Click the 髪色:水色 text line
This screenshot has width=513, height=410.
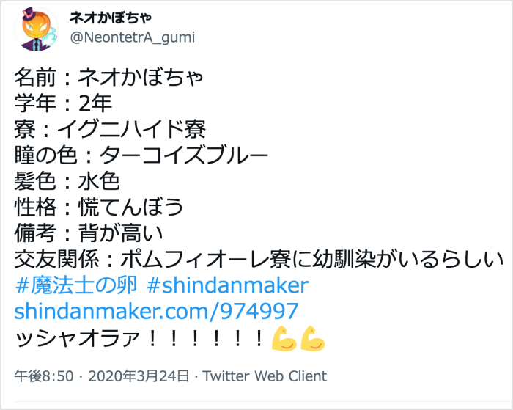(x=67, y=180)
